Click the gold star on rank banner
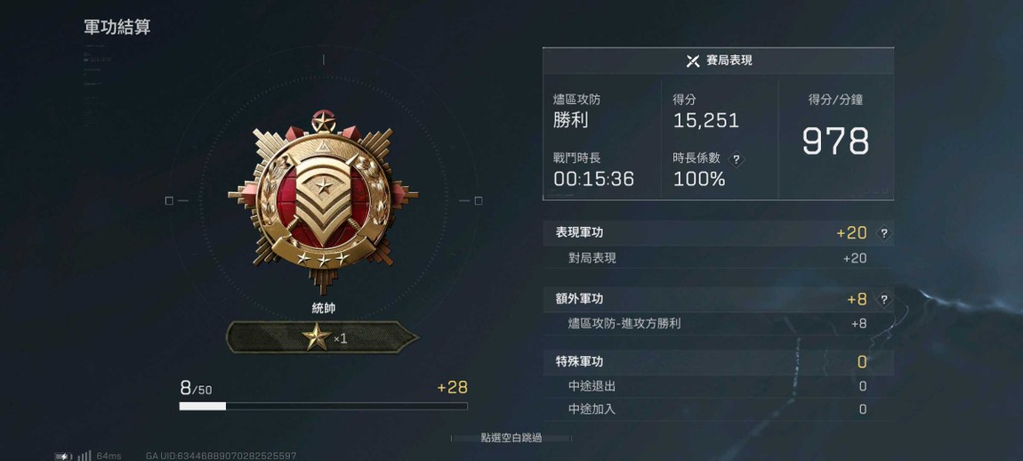Image resolution: width=1023 pixels, height=461 pixels. 317,337
